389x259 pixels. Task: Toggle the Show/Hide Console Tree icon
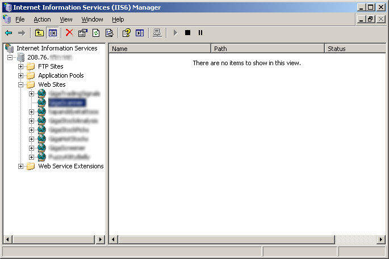(53, 33)
